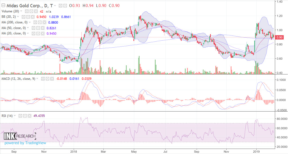This screenshot has width=288, height=154.
Task: Click the INK Research logo
Action: point(20,136)
